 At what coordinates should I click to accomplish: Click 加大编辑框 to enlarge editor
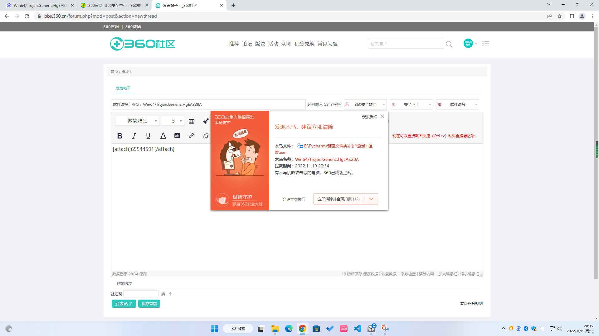click(448, 274)
